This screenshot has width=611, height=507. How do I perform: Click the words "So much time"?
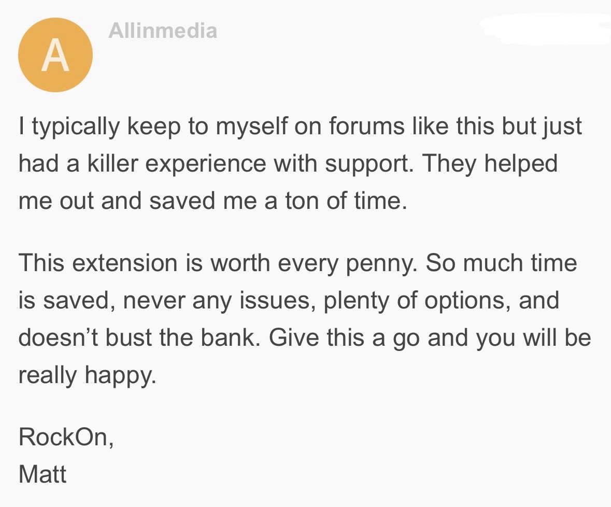[502, 263]
